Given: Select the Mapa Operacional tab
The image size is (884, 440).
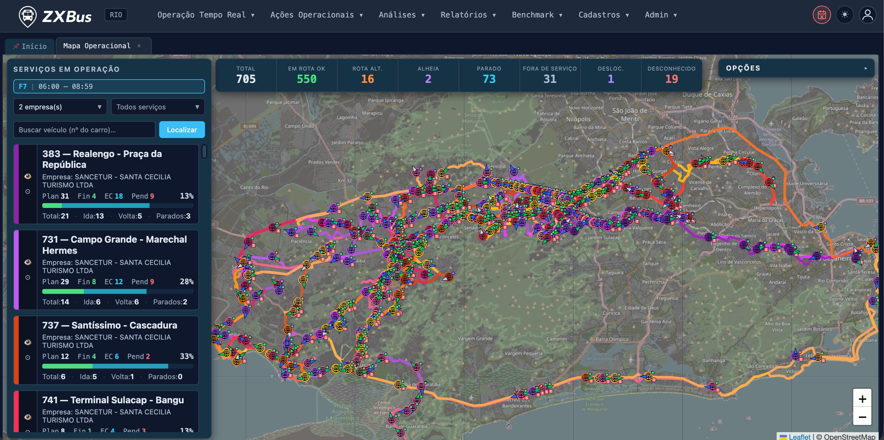Looking at the screenshot, I should pyautogui.click(x=103, y=46).
